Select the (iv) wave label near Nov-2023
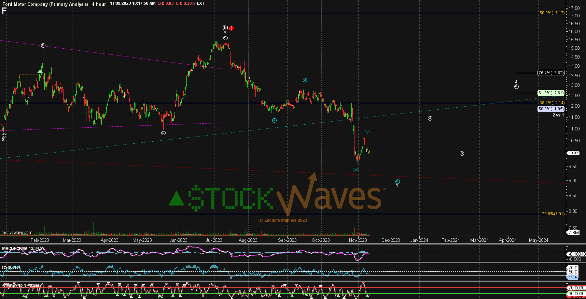 point(367,132)
